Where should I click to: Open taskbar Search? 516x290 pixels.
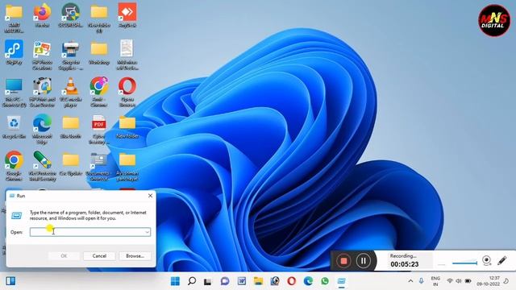coord(192,281)
